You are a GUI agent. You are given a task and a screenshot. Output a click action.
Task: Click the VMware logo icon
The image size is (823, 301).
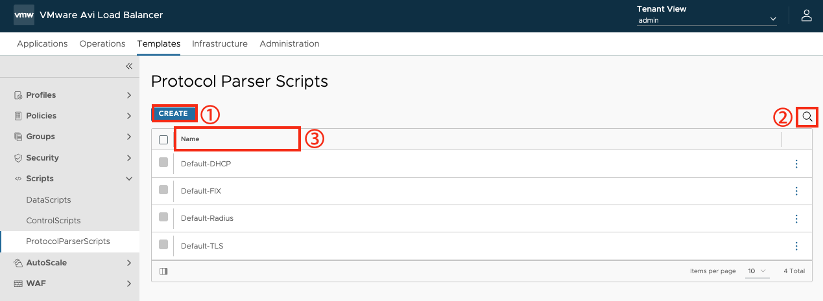pos(24,15)
